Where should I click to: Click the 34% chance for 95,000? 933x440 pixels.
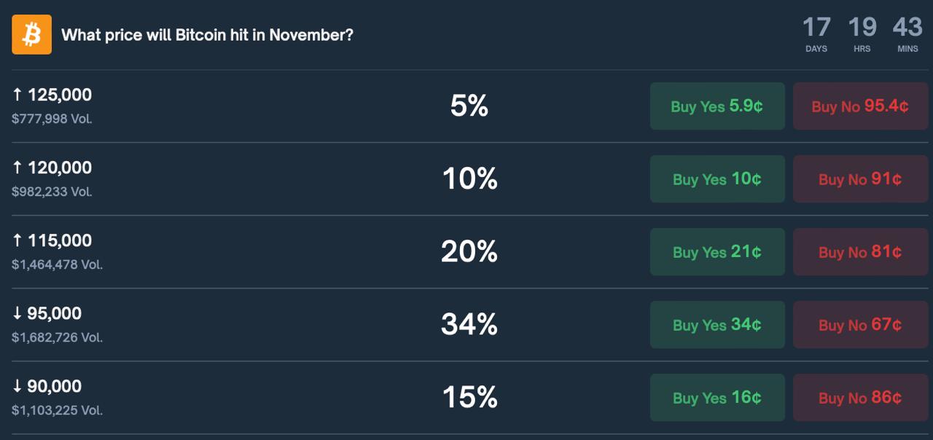[469, 324]
